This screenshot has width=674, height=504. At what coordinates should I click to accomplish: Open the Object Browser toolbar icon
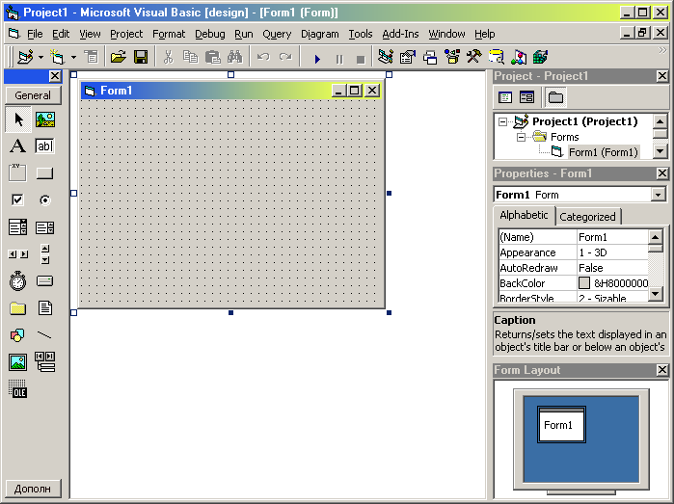(x=452, y=57)
